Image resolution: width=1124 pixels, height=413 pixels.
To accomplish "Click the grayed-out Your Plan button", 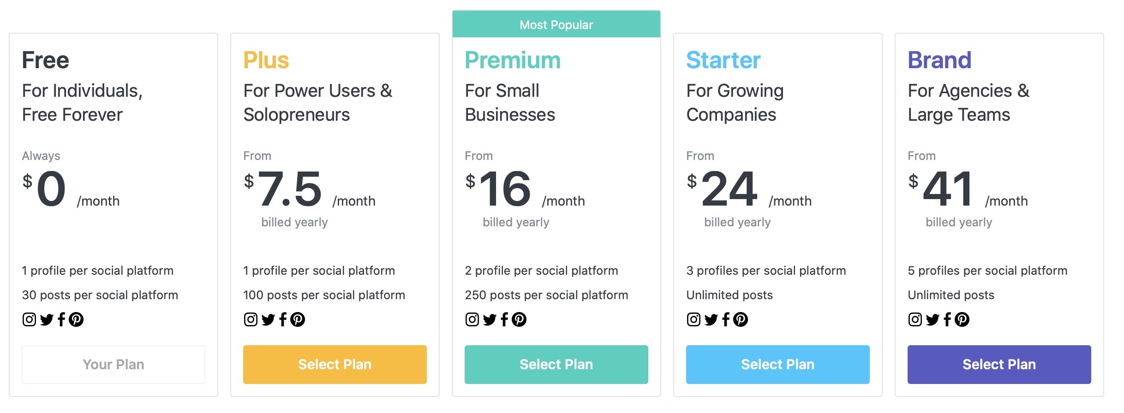I will [x=114, y=364].
